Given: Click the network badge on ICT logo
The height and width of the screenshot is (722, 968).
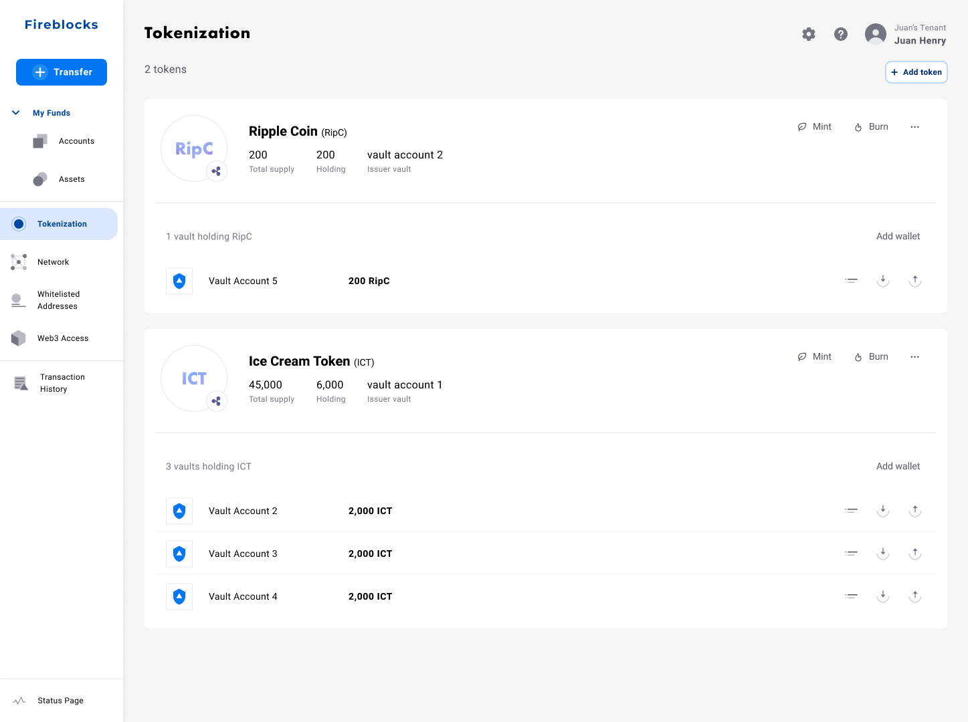Looking at the screenshot, I should pos(216,401).
